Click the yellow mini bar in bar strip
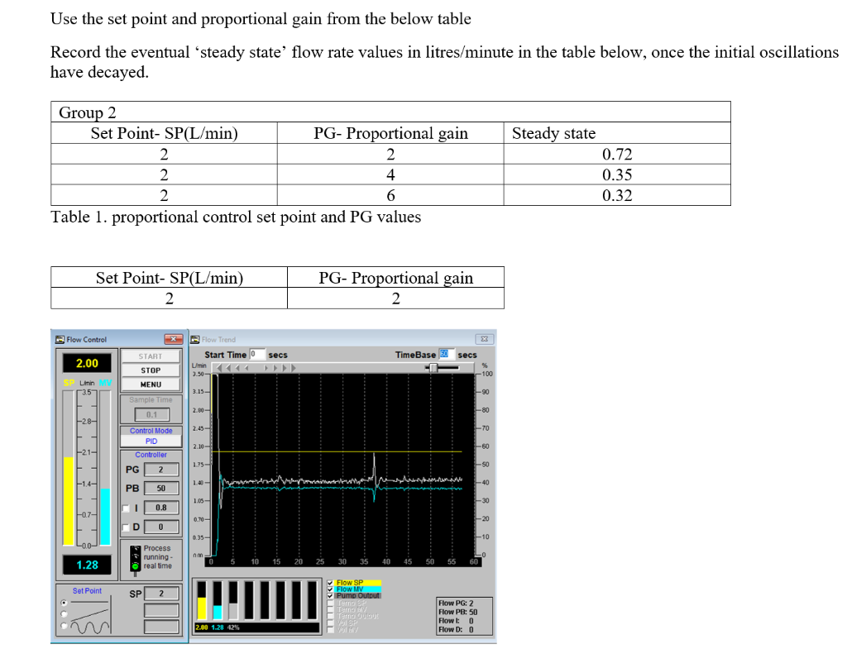Image resolution: width=847 pixels, height=654 pixels. 202,608
